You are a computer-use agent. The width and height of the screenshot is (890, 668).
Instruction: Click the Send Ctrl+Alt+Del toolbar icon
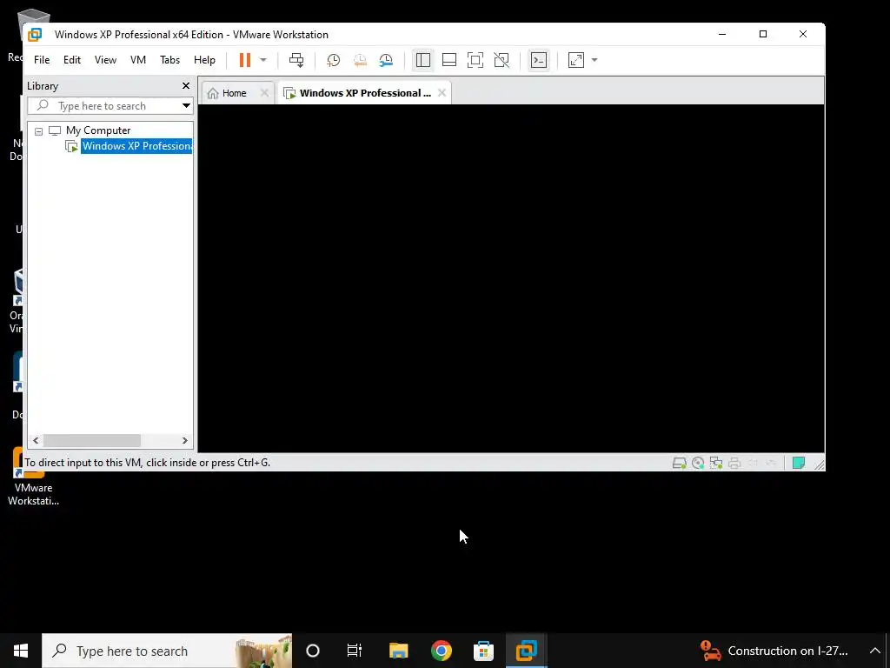tap(296, 60)
